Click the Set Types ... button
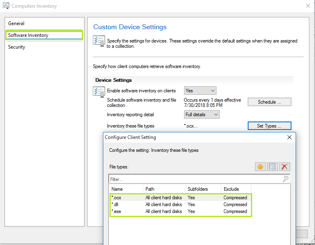The height and width of the screenshot is (245, 315). (269, 126)
